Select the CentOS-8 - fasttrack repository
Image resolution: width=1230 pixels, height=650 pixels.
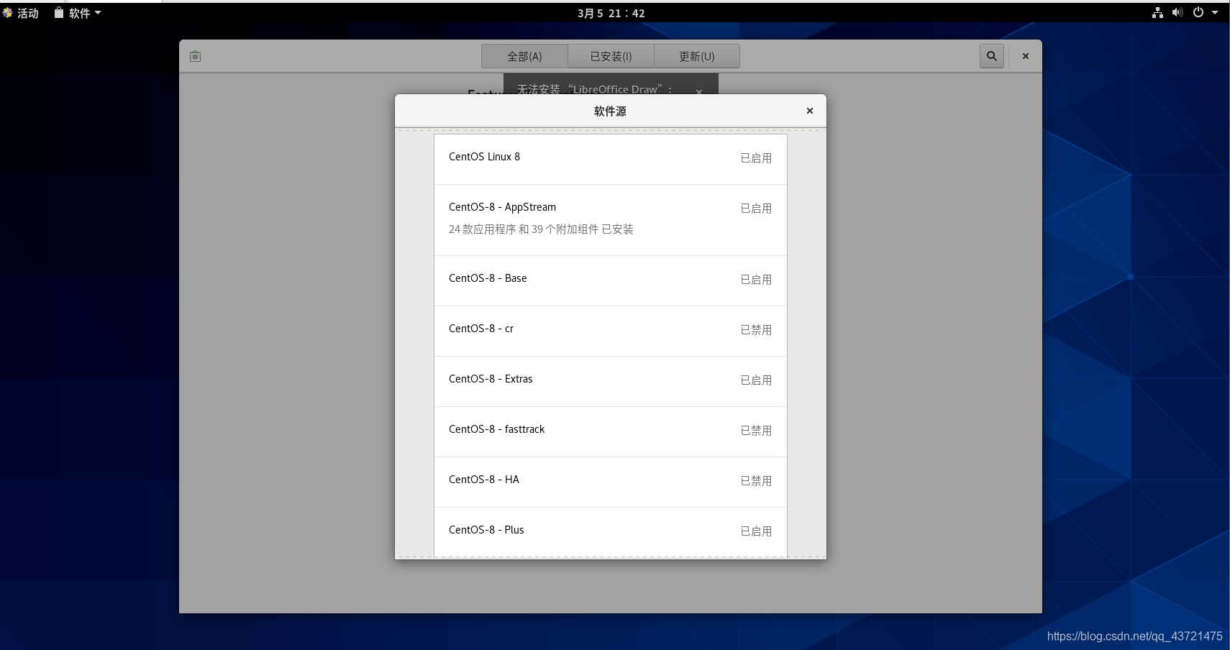[611, 432]
